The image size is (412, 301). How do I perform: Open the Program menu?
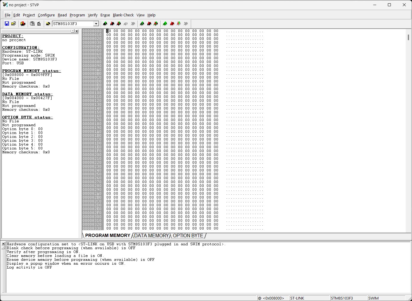tap(77, 15)
